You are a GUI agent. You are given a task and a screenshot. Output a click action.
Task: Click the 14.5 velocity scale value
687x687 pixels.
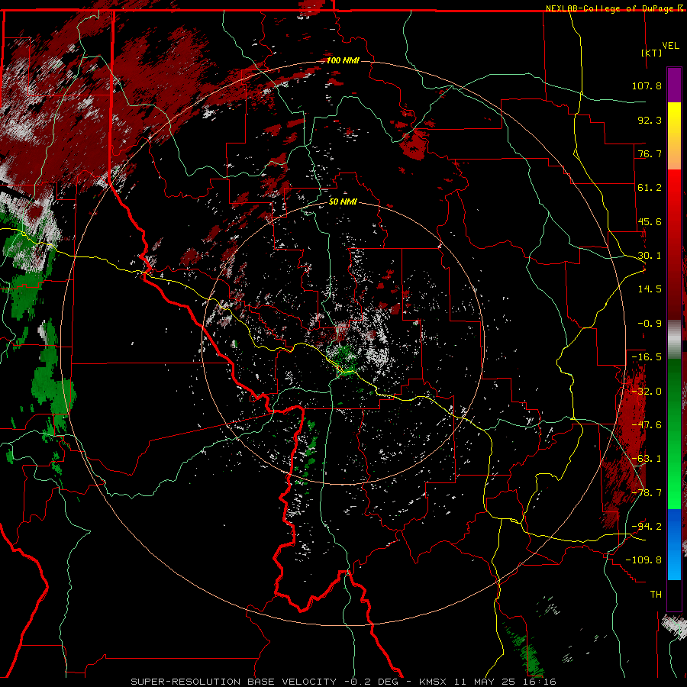[650, 289]
